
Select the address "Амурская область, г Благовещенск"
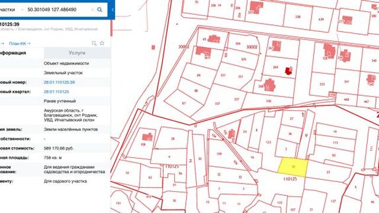(x=70, y=113)
